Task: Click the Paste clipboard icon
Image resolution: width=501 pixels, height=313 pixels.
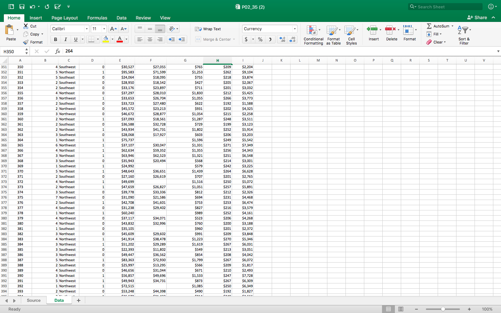Action: tap(10, 30)
